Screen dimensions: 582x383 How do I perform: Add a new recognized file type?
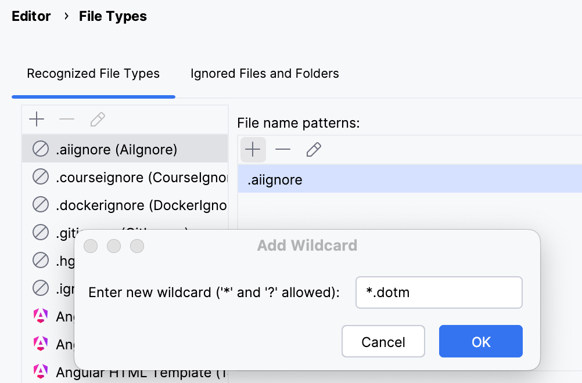[x=37, y=119]
